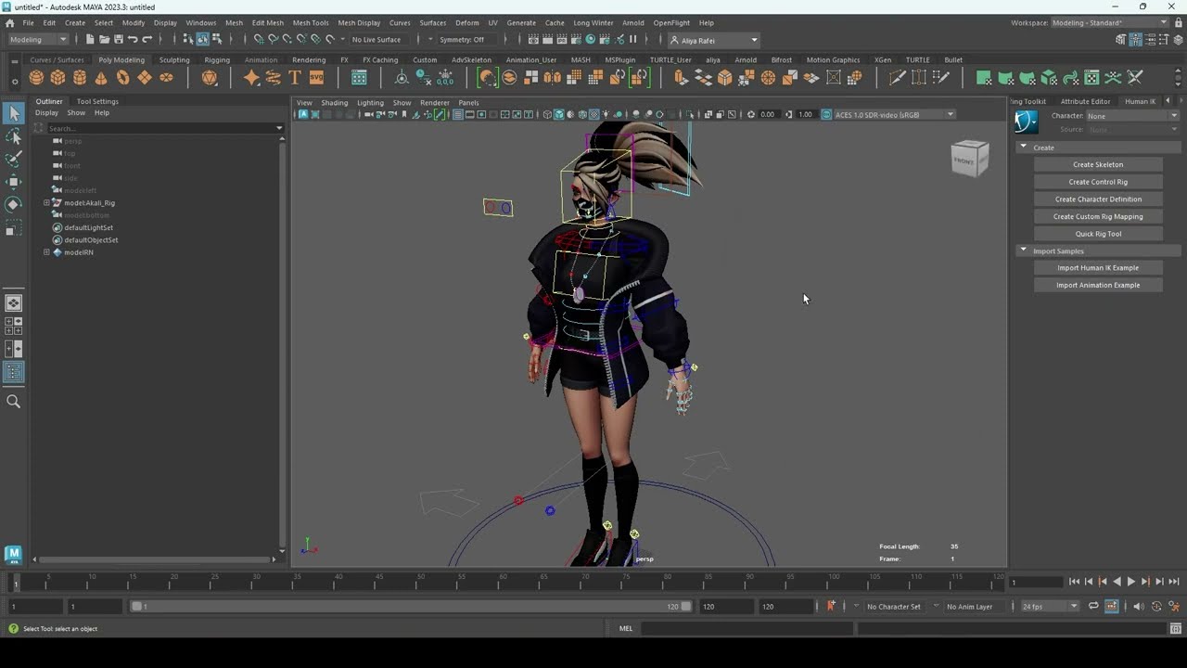Click the Set Key red bookmark icon
Viewport: 1187px width, 668px height.
coord(831,606)
